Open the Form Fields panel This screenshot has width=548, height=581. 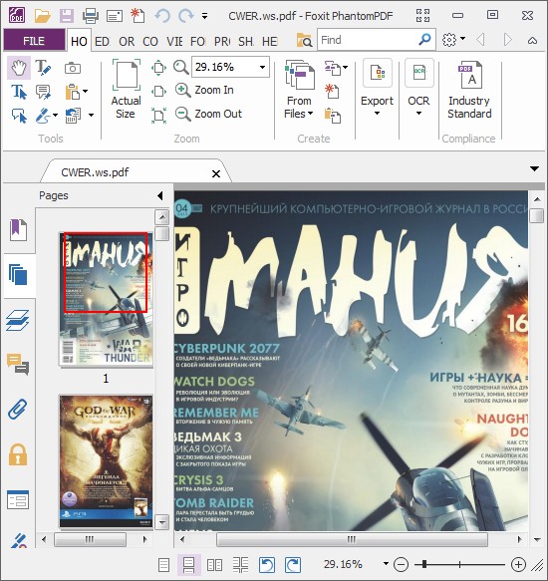point(17,499)
